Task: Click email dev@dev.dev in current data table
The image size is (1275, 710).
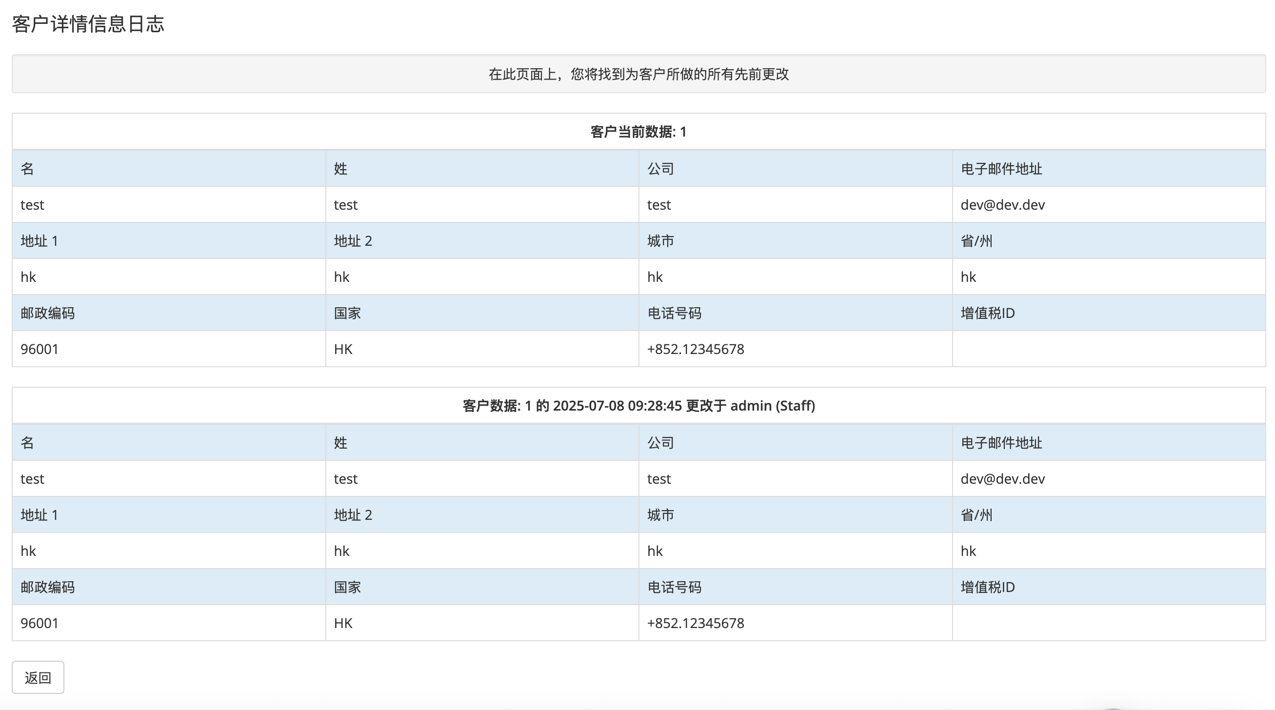Action: [x=1002, y=205]
